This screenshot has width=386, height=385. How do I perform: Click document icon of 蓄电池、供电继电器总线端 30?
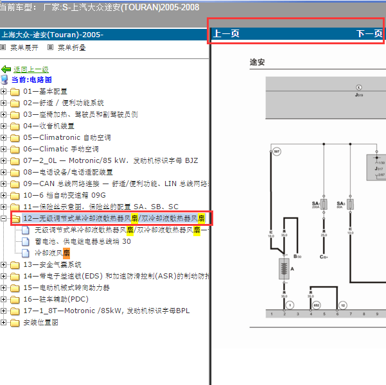pos(26,241)
